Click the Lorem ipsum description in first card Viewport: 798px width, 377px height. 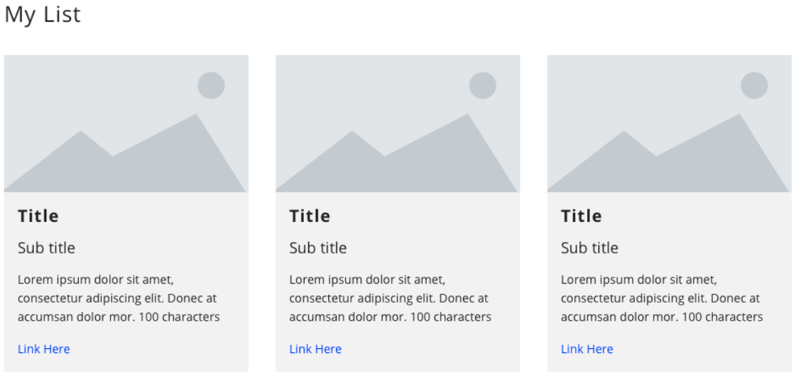118,298
